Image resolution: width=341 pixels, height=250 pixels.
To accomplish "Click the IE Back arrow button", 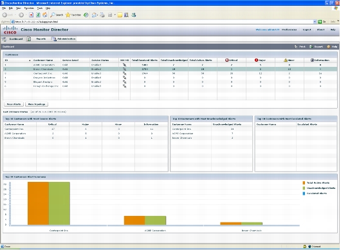I will click(5, 15).
